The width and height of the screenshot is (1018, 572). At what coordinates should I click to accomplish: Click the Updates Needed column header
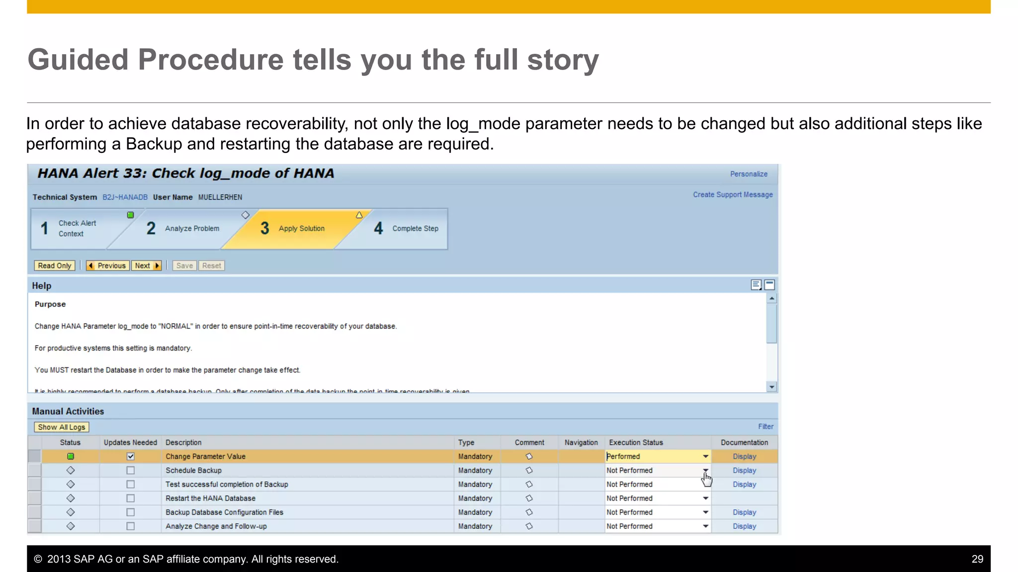click(130, 442)
